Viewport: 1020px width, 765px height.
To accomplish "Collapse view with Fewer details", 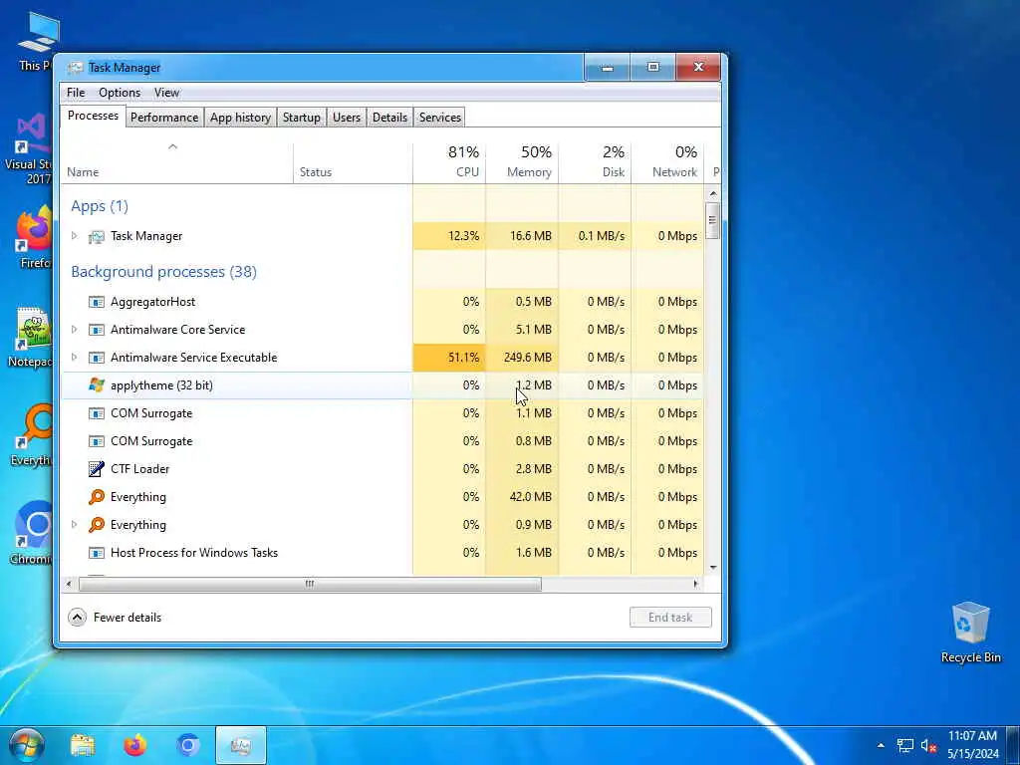I will (x=116, y=618).
